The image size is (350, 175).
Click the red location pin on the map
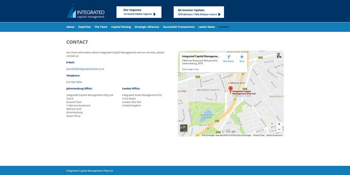click(x=231, y=89)
